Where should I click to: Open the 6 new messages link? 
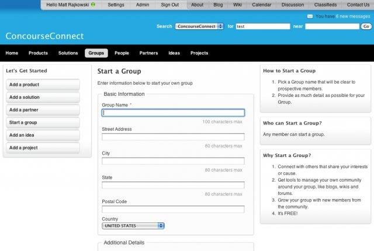pyautogui.click(x=353, y=16)
